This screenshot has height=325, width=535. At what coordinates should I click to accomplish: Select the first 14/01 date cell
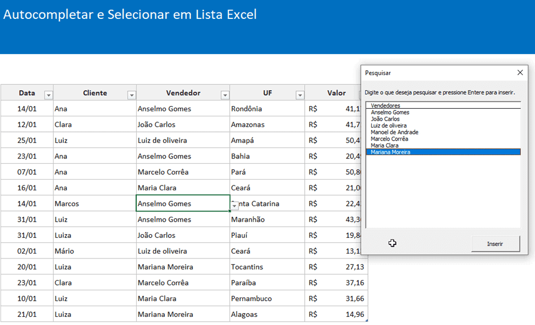click(26, 108)
